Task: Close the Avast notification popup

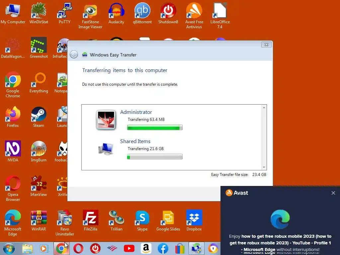Action: coord(333,193)
